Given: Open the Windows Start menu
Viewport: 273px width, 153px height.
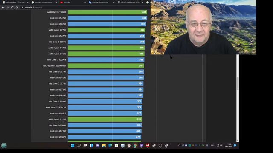Looking at the screenshot, I should 73,145.
